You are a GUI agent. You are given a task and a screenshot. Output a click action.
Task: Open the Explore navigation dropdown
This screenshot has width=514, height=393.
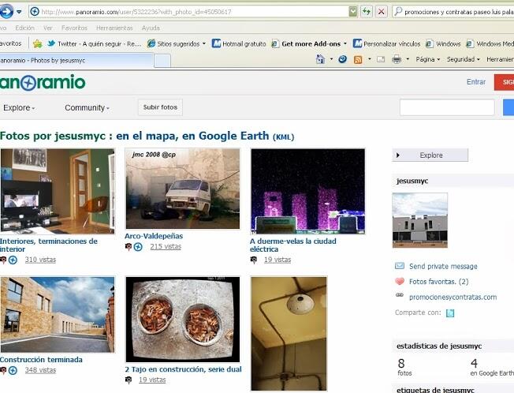[x=19, y=107]
